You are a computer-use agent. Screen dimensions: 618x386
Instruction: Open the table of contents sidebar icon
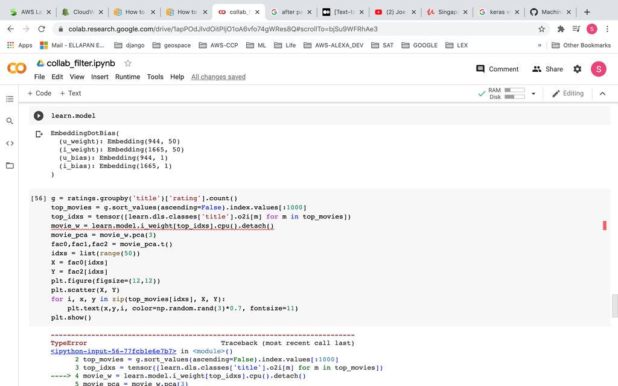click(10, 99)
